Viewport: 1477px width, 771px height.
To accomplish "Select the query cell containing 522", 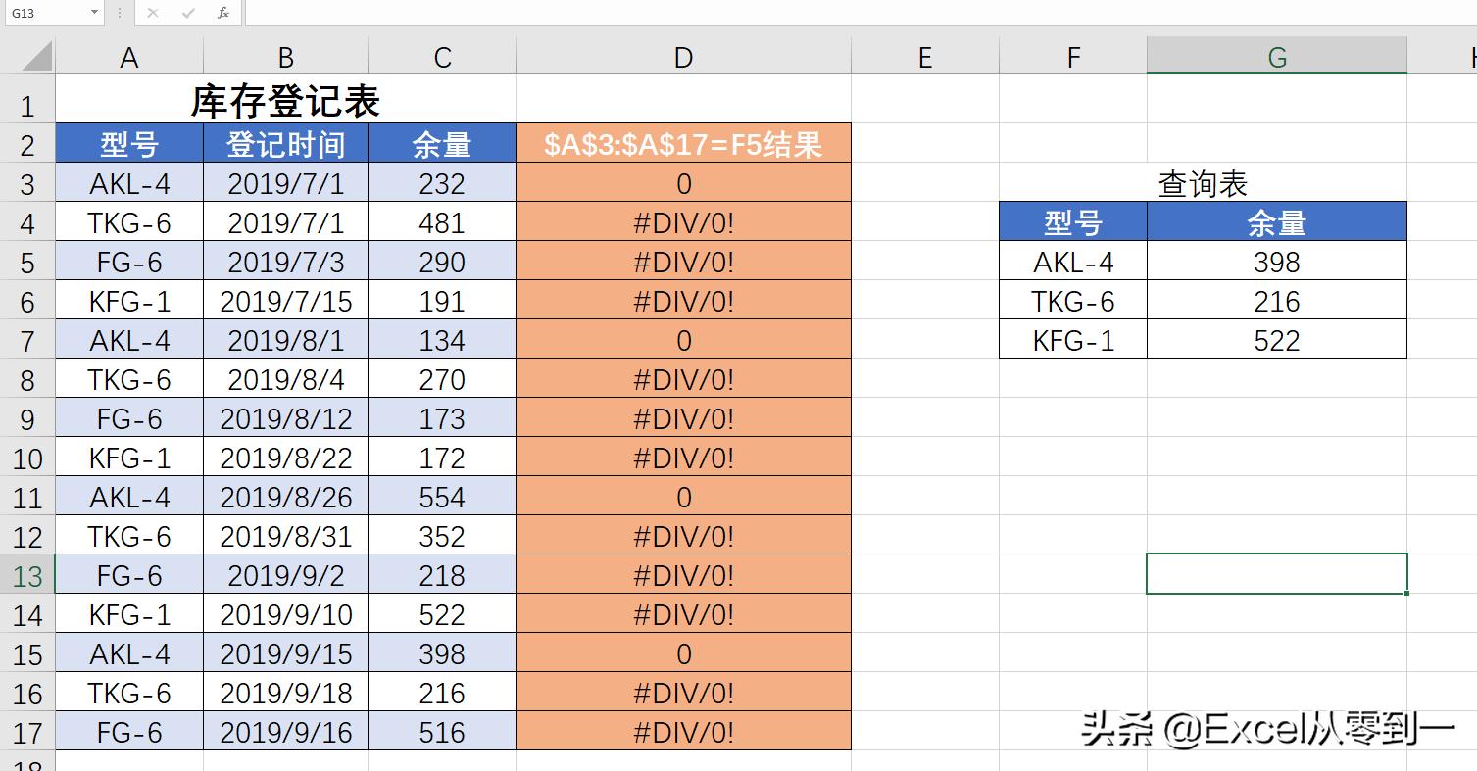I will coord(1276,341).
